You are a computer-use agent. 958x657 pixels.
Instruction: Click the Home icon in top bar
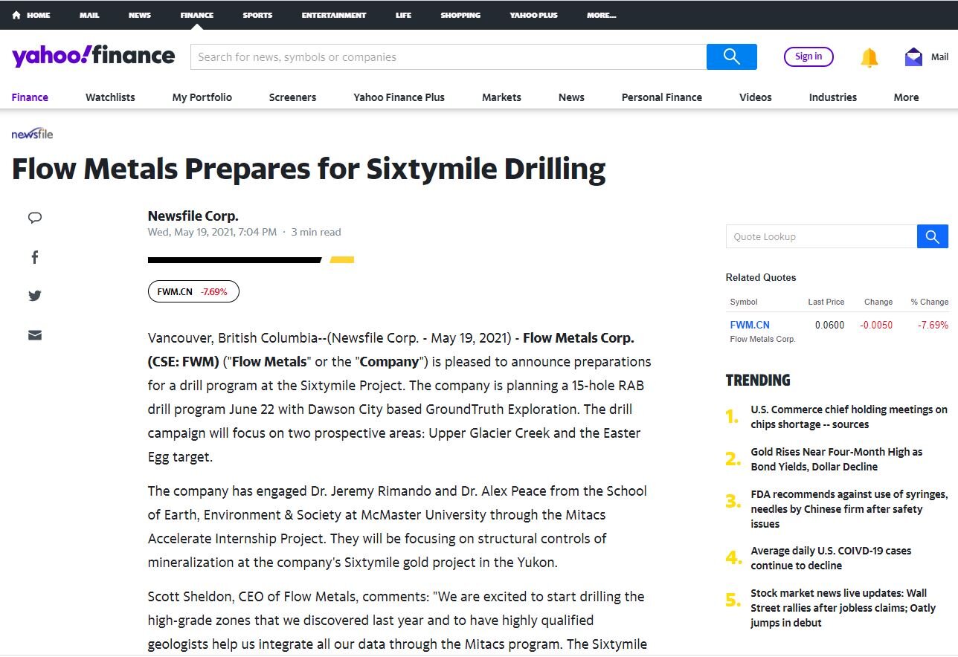16,15
